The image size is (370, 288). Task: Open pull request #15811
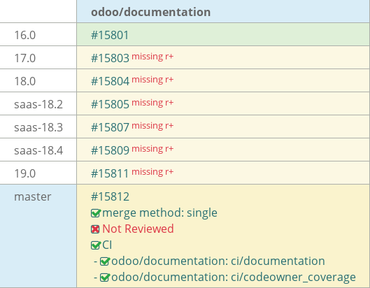click(110, 173)
